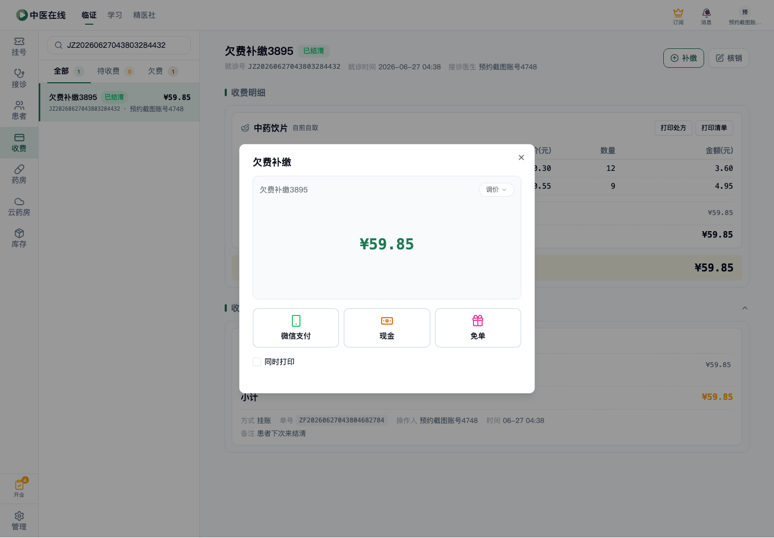This screenshot has width=774, height=538.
Task: Click the quantity cell 12
Action: tap(611, 168)
